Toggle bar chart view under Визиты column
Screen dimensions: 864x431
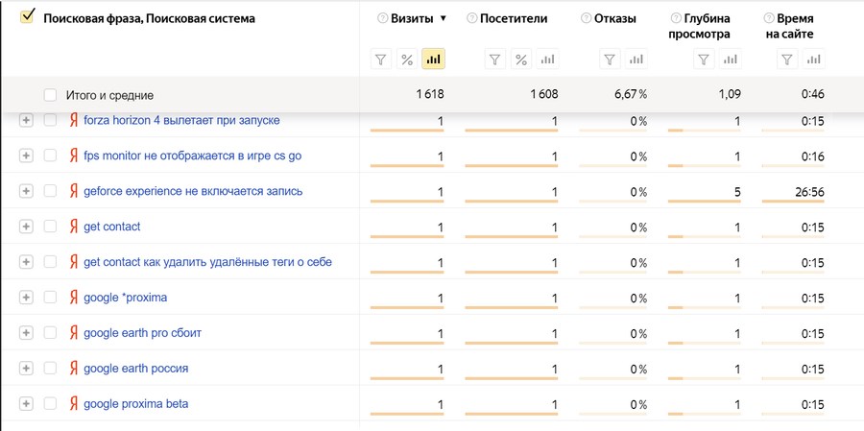pyautogui.click(x=433, y=59)
